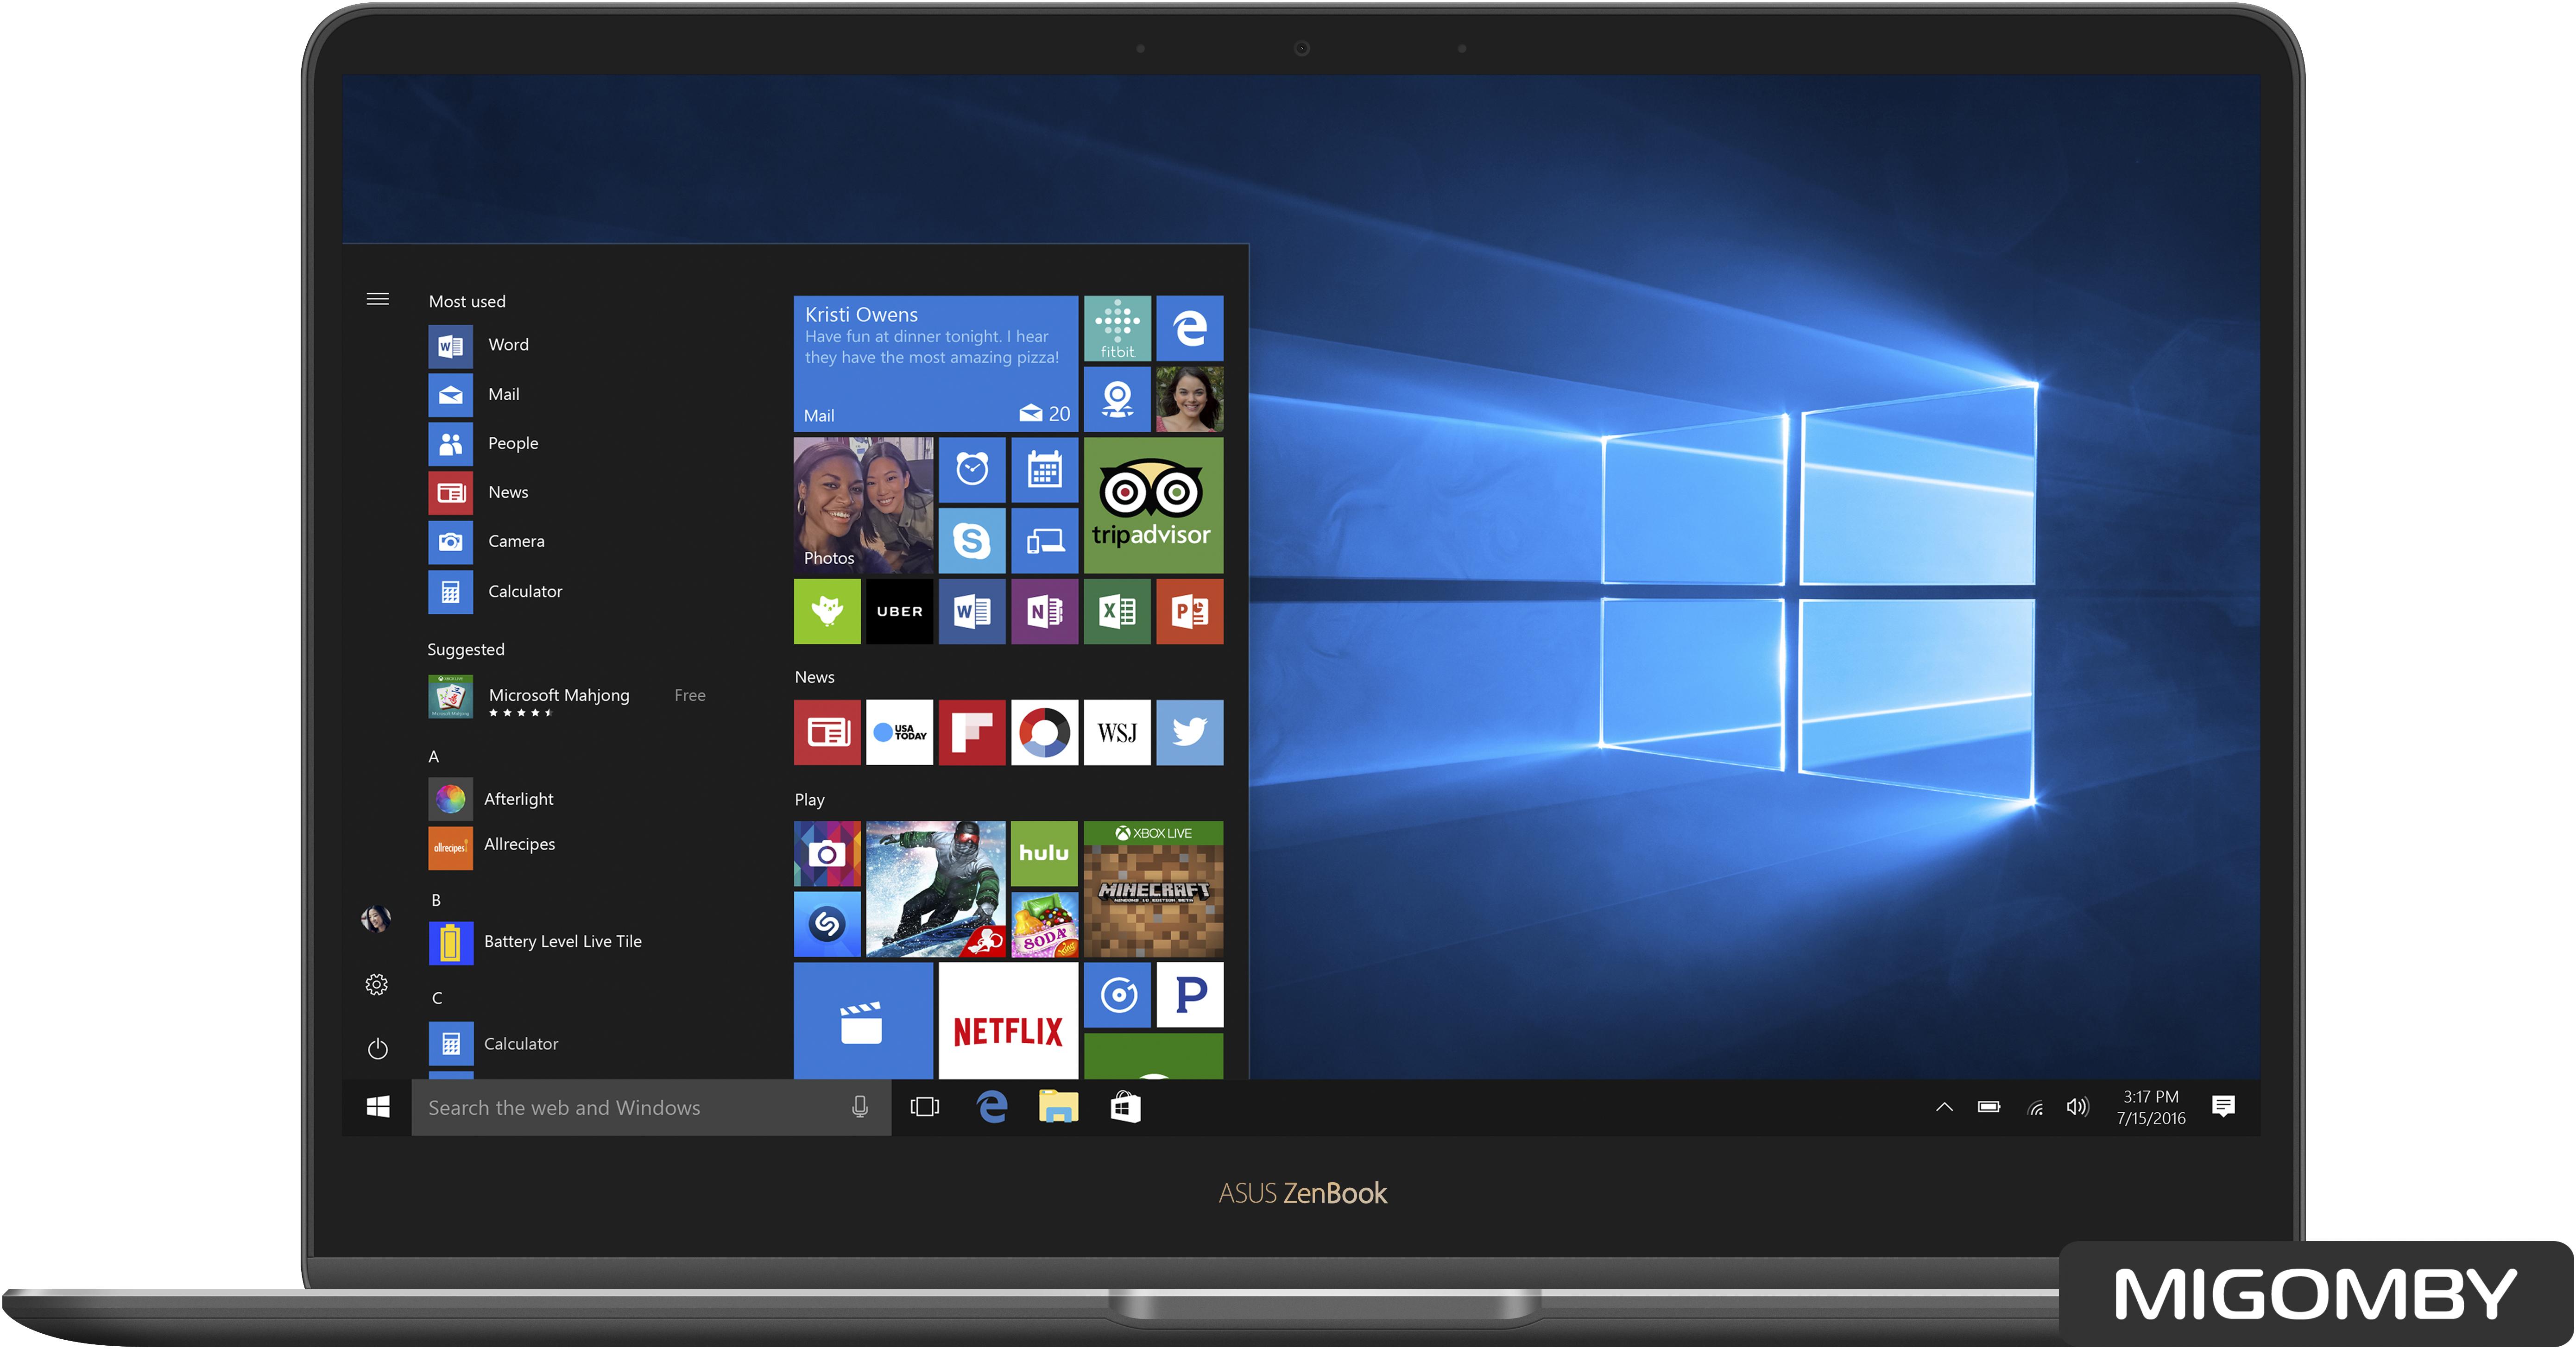
Task: Launch the green Duolingo owl tile
Action: [827, 611]
